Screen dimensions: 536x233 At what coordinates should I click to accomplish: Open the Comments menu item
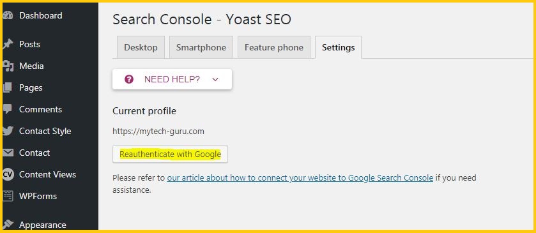pyautogui.click(x=40, y=109)
